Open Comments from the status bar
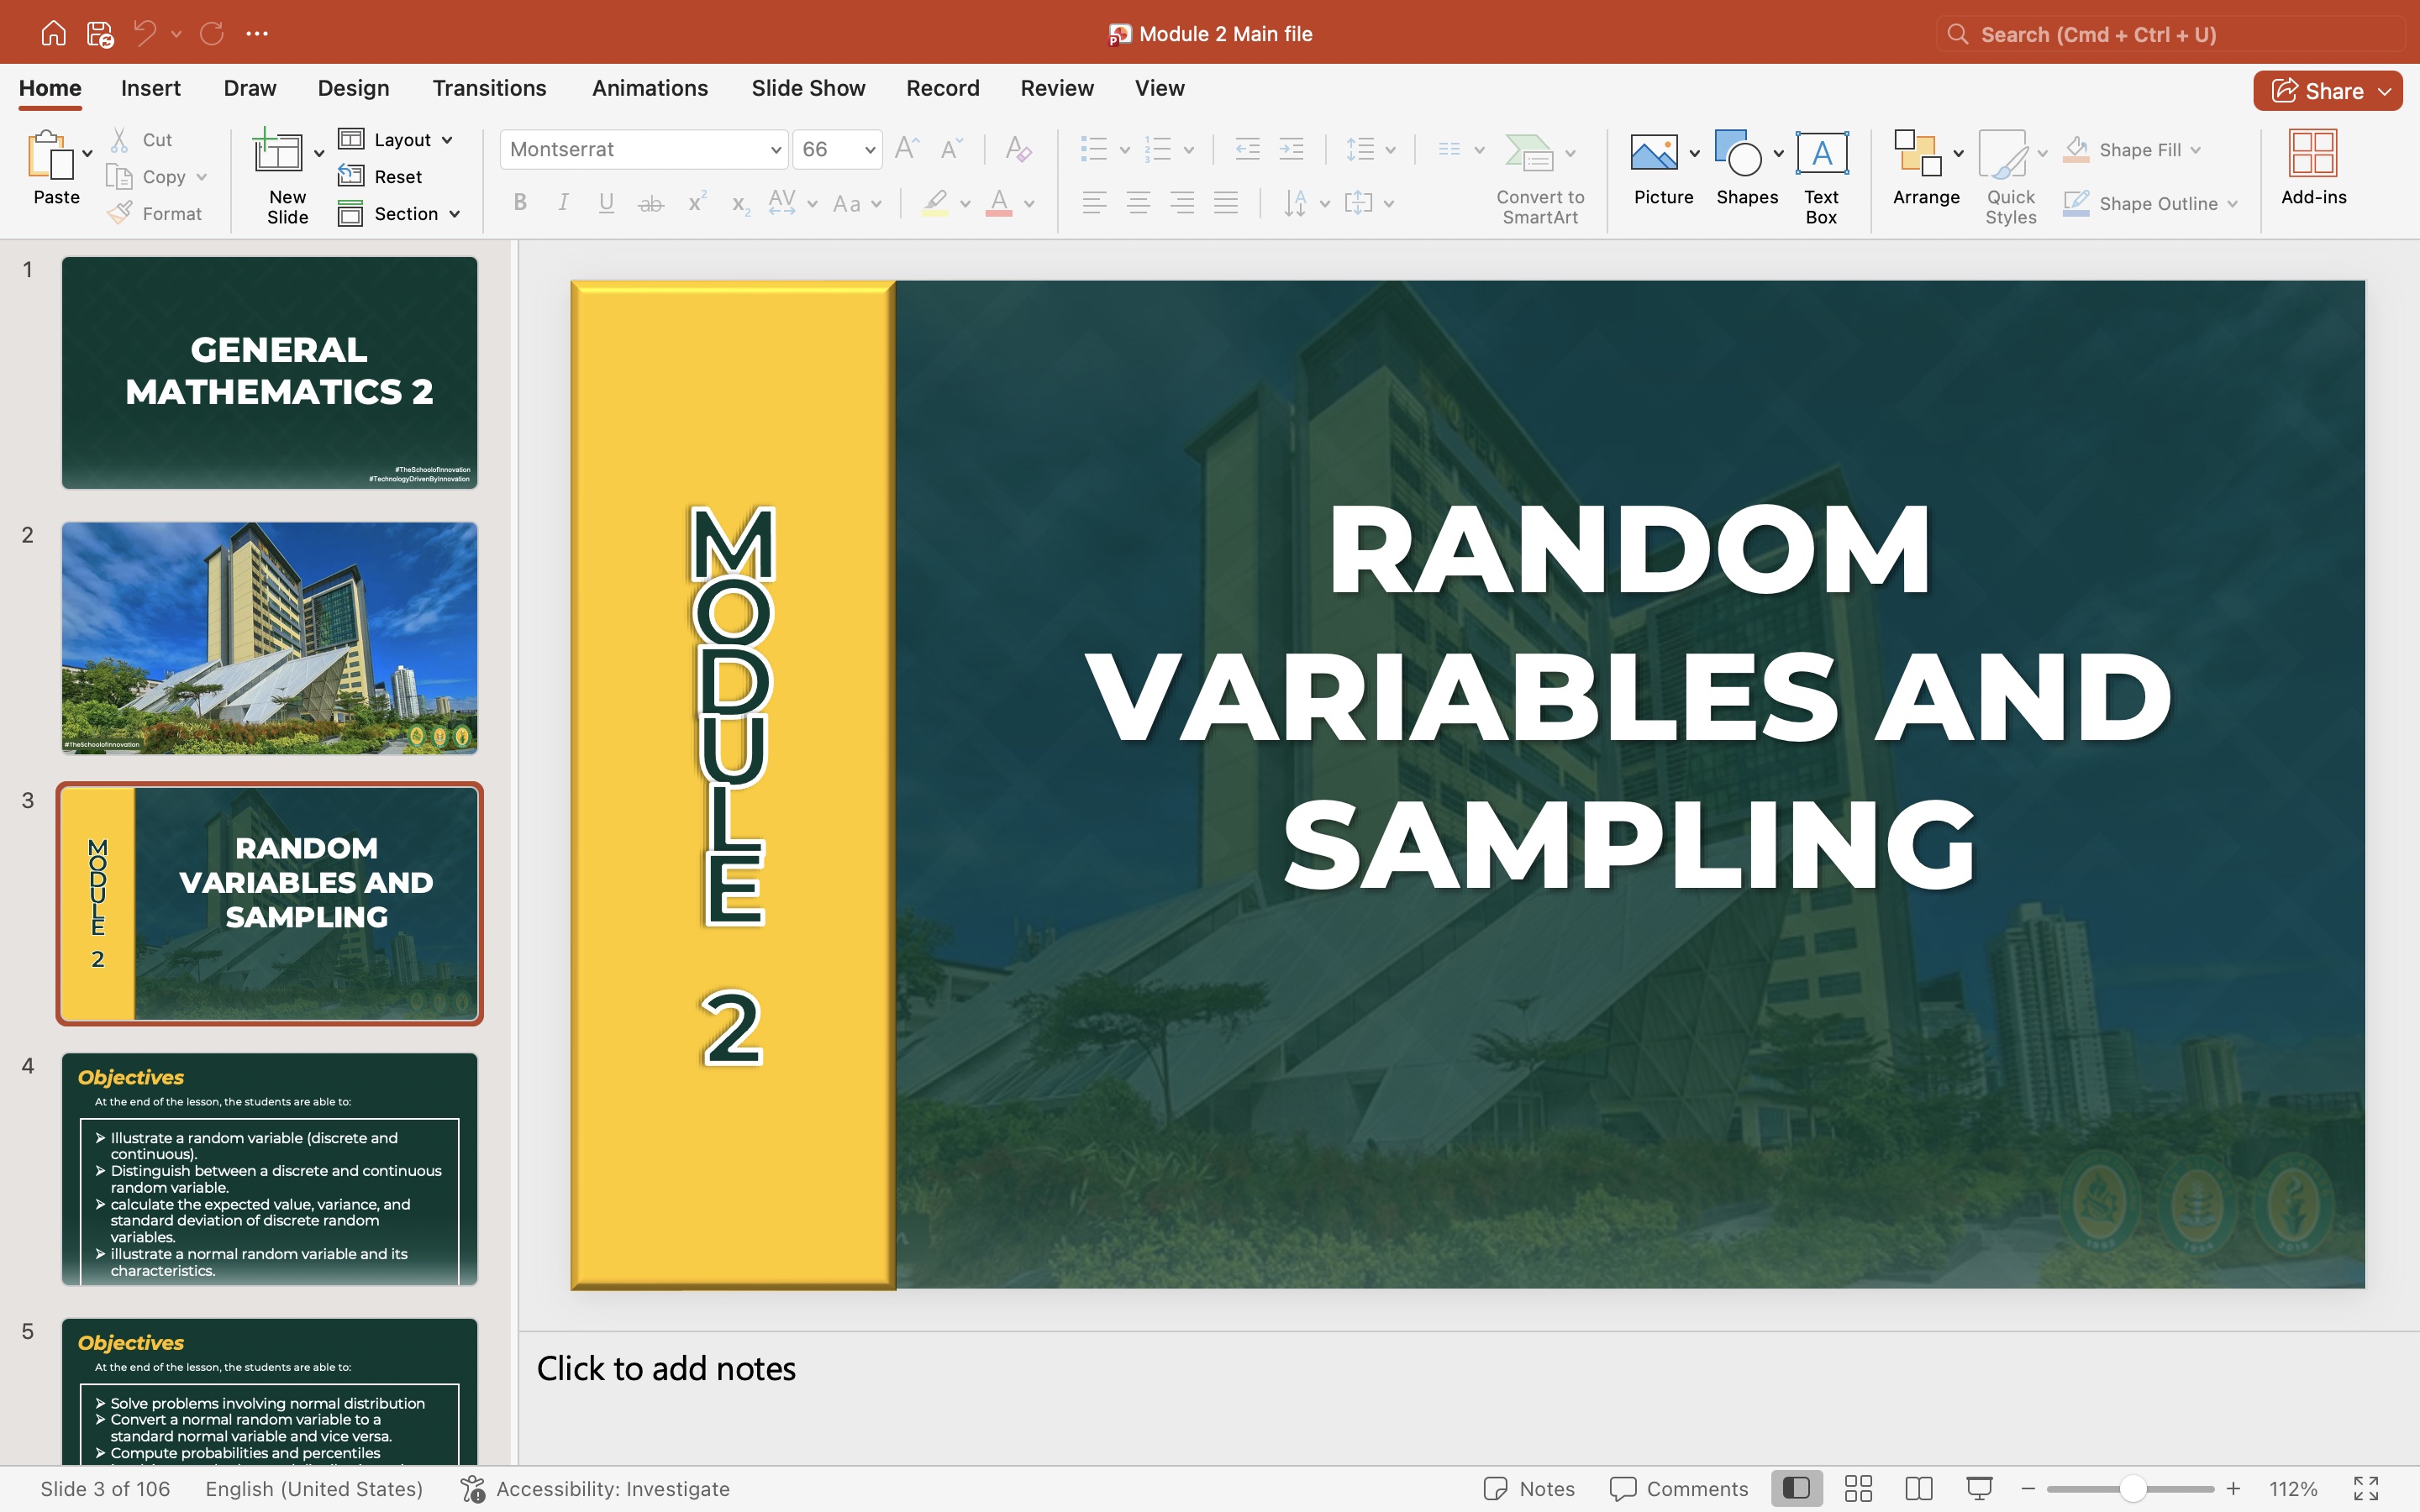This screenshot has height=1512, width=2420. coord(1679,1488)
